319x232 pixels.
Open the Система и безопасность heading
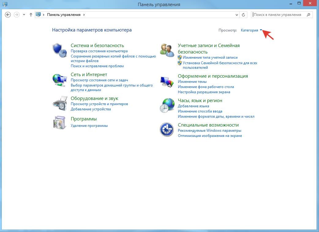(97, 46)
